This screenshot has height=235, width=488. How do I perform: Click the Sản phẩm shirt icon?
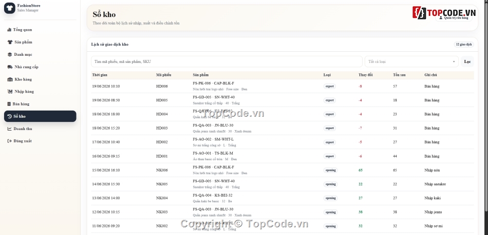point(10,42)
